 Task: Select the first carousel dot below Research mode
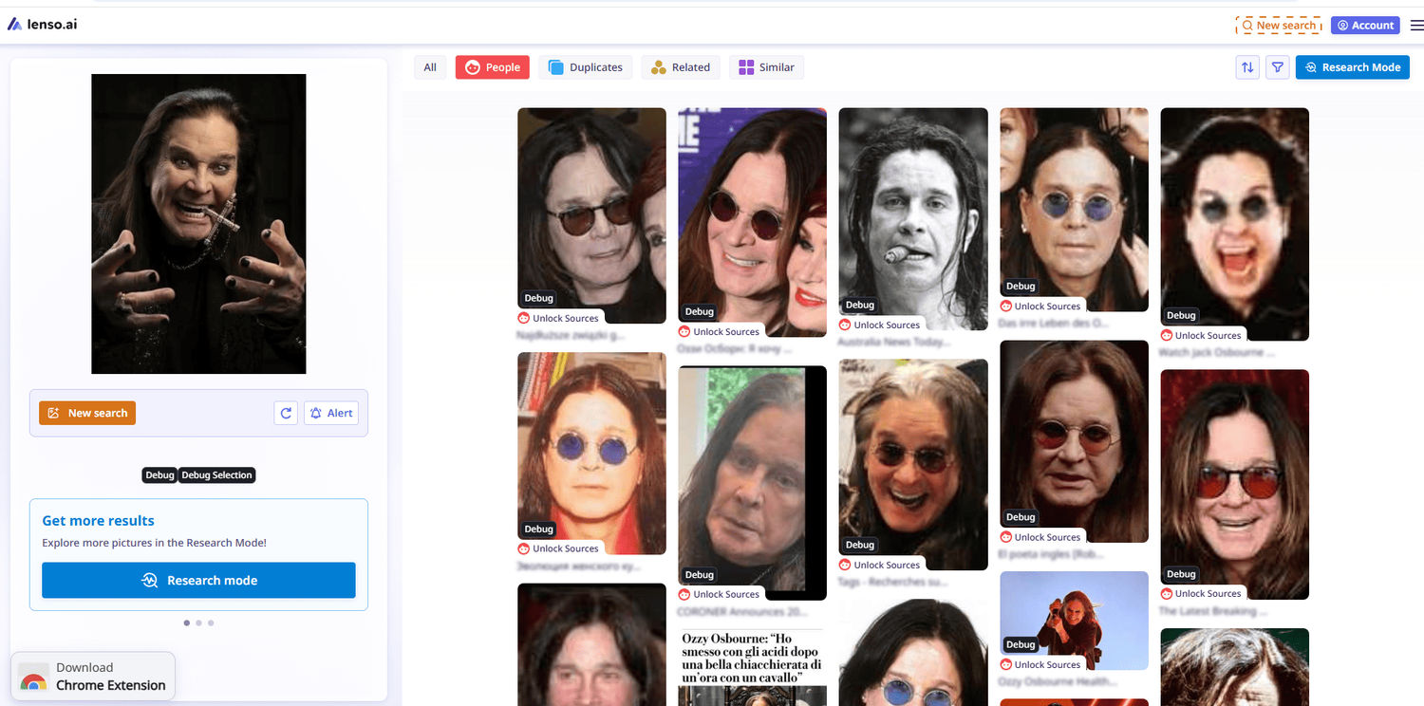[187, 623]
